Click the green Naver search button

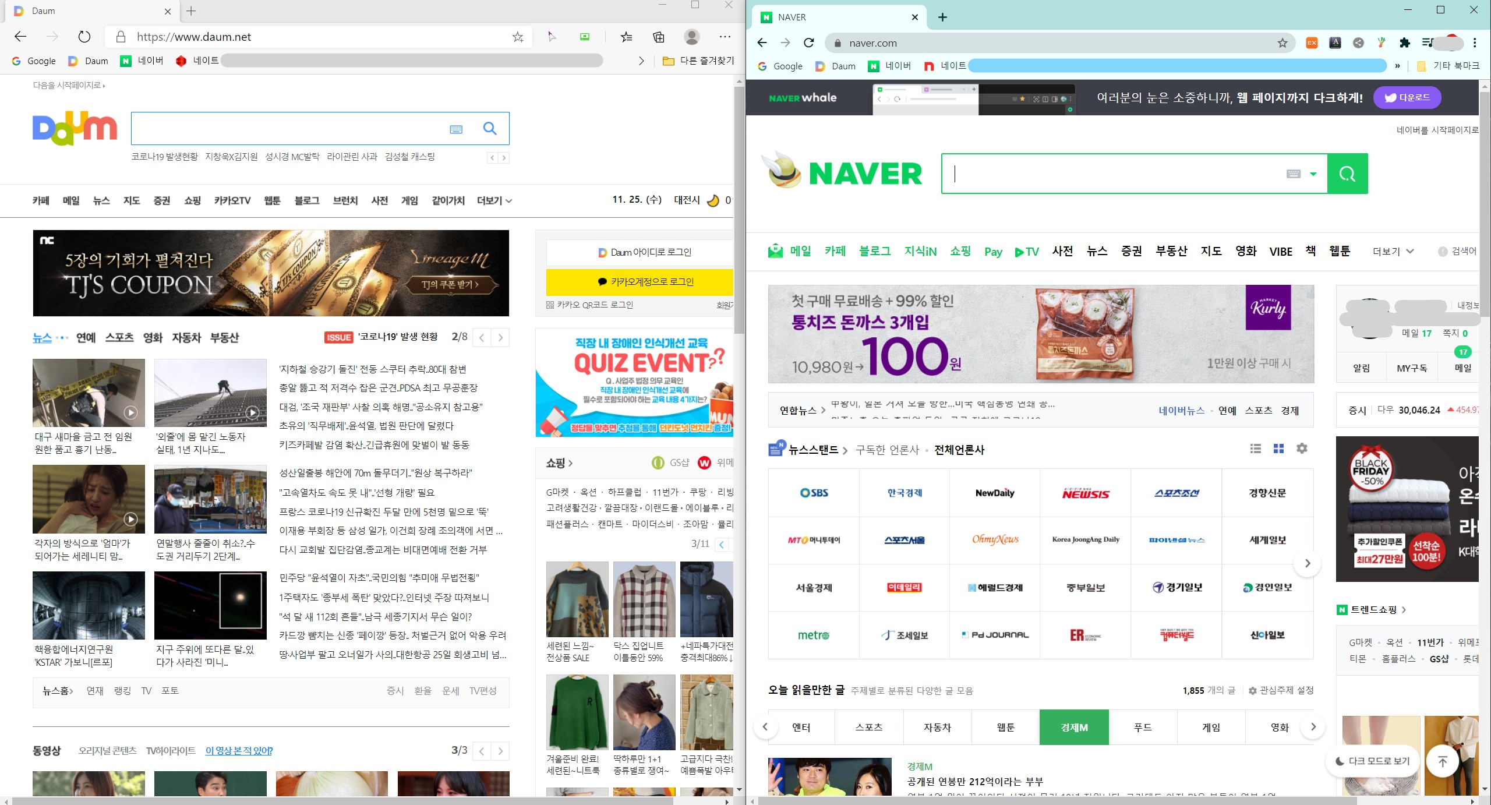tap(1347, 174)
